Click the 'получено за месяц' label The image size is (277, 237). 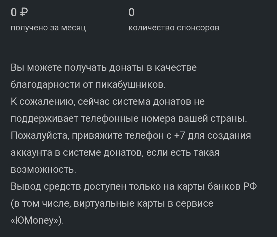tap(48, 28)
